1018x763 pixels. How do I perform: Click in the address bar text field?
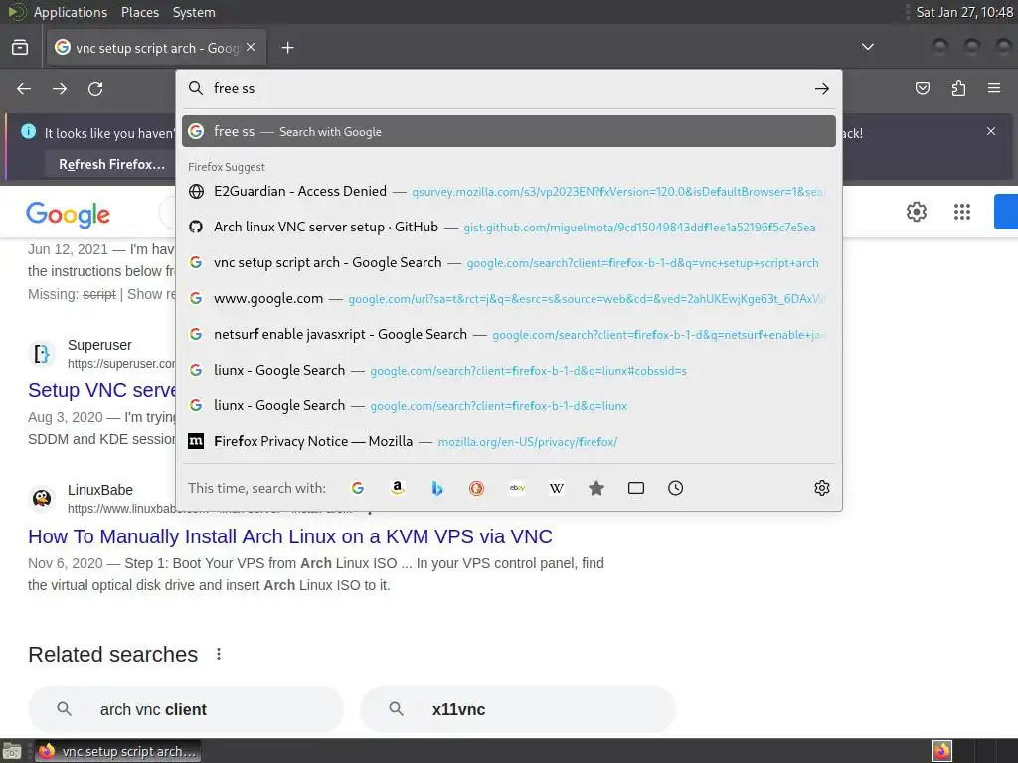click(510, 88)
